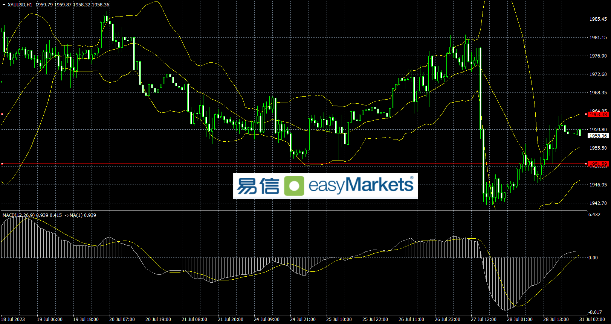Click the MACD(12,26,9) indicator label
This screenshot has width=611, height=324.
18,215
